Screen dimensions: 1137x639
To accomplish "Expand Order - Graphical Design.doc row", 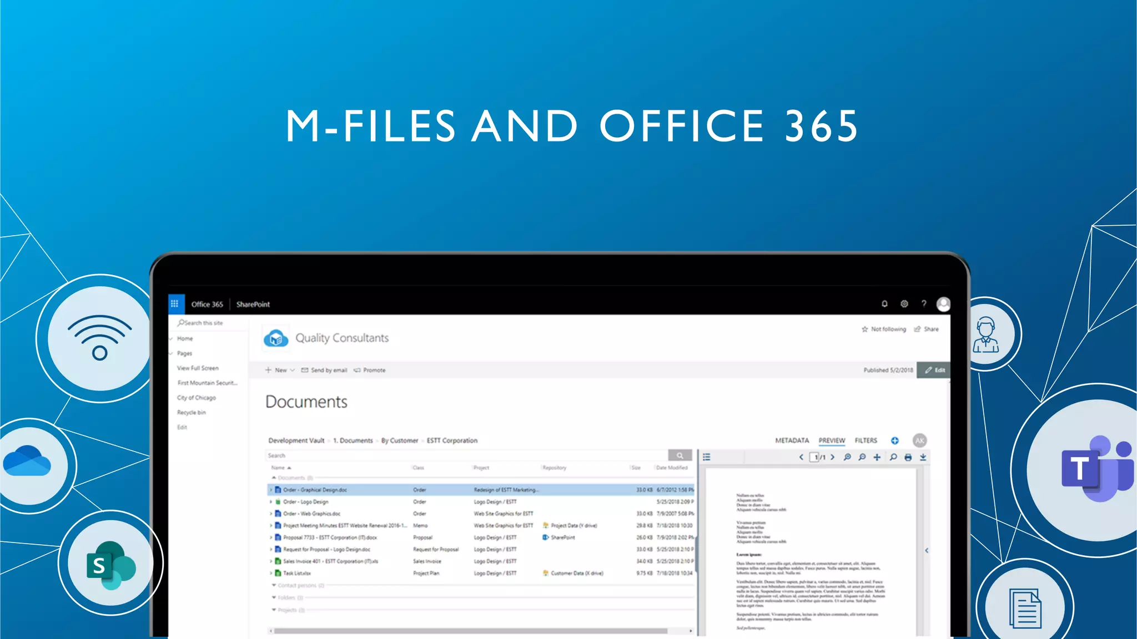I will pos(271,490).
